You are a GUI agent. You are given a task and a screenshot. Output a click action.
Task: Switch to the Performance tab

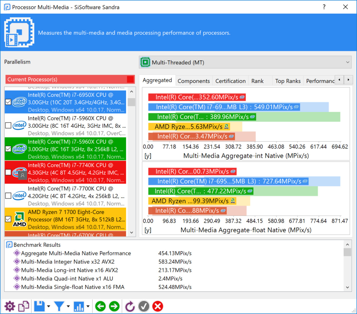[320, 81]
